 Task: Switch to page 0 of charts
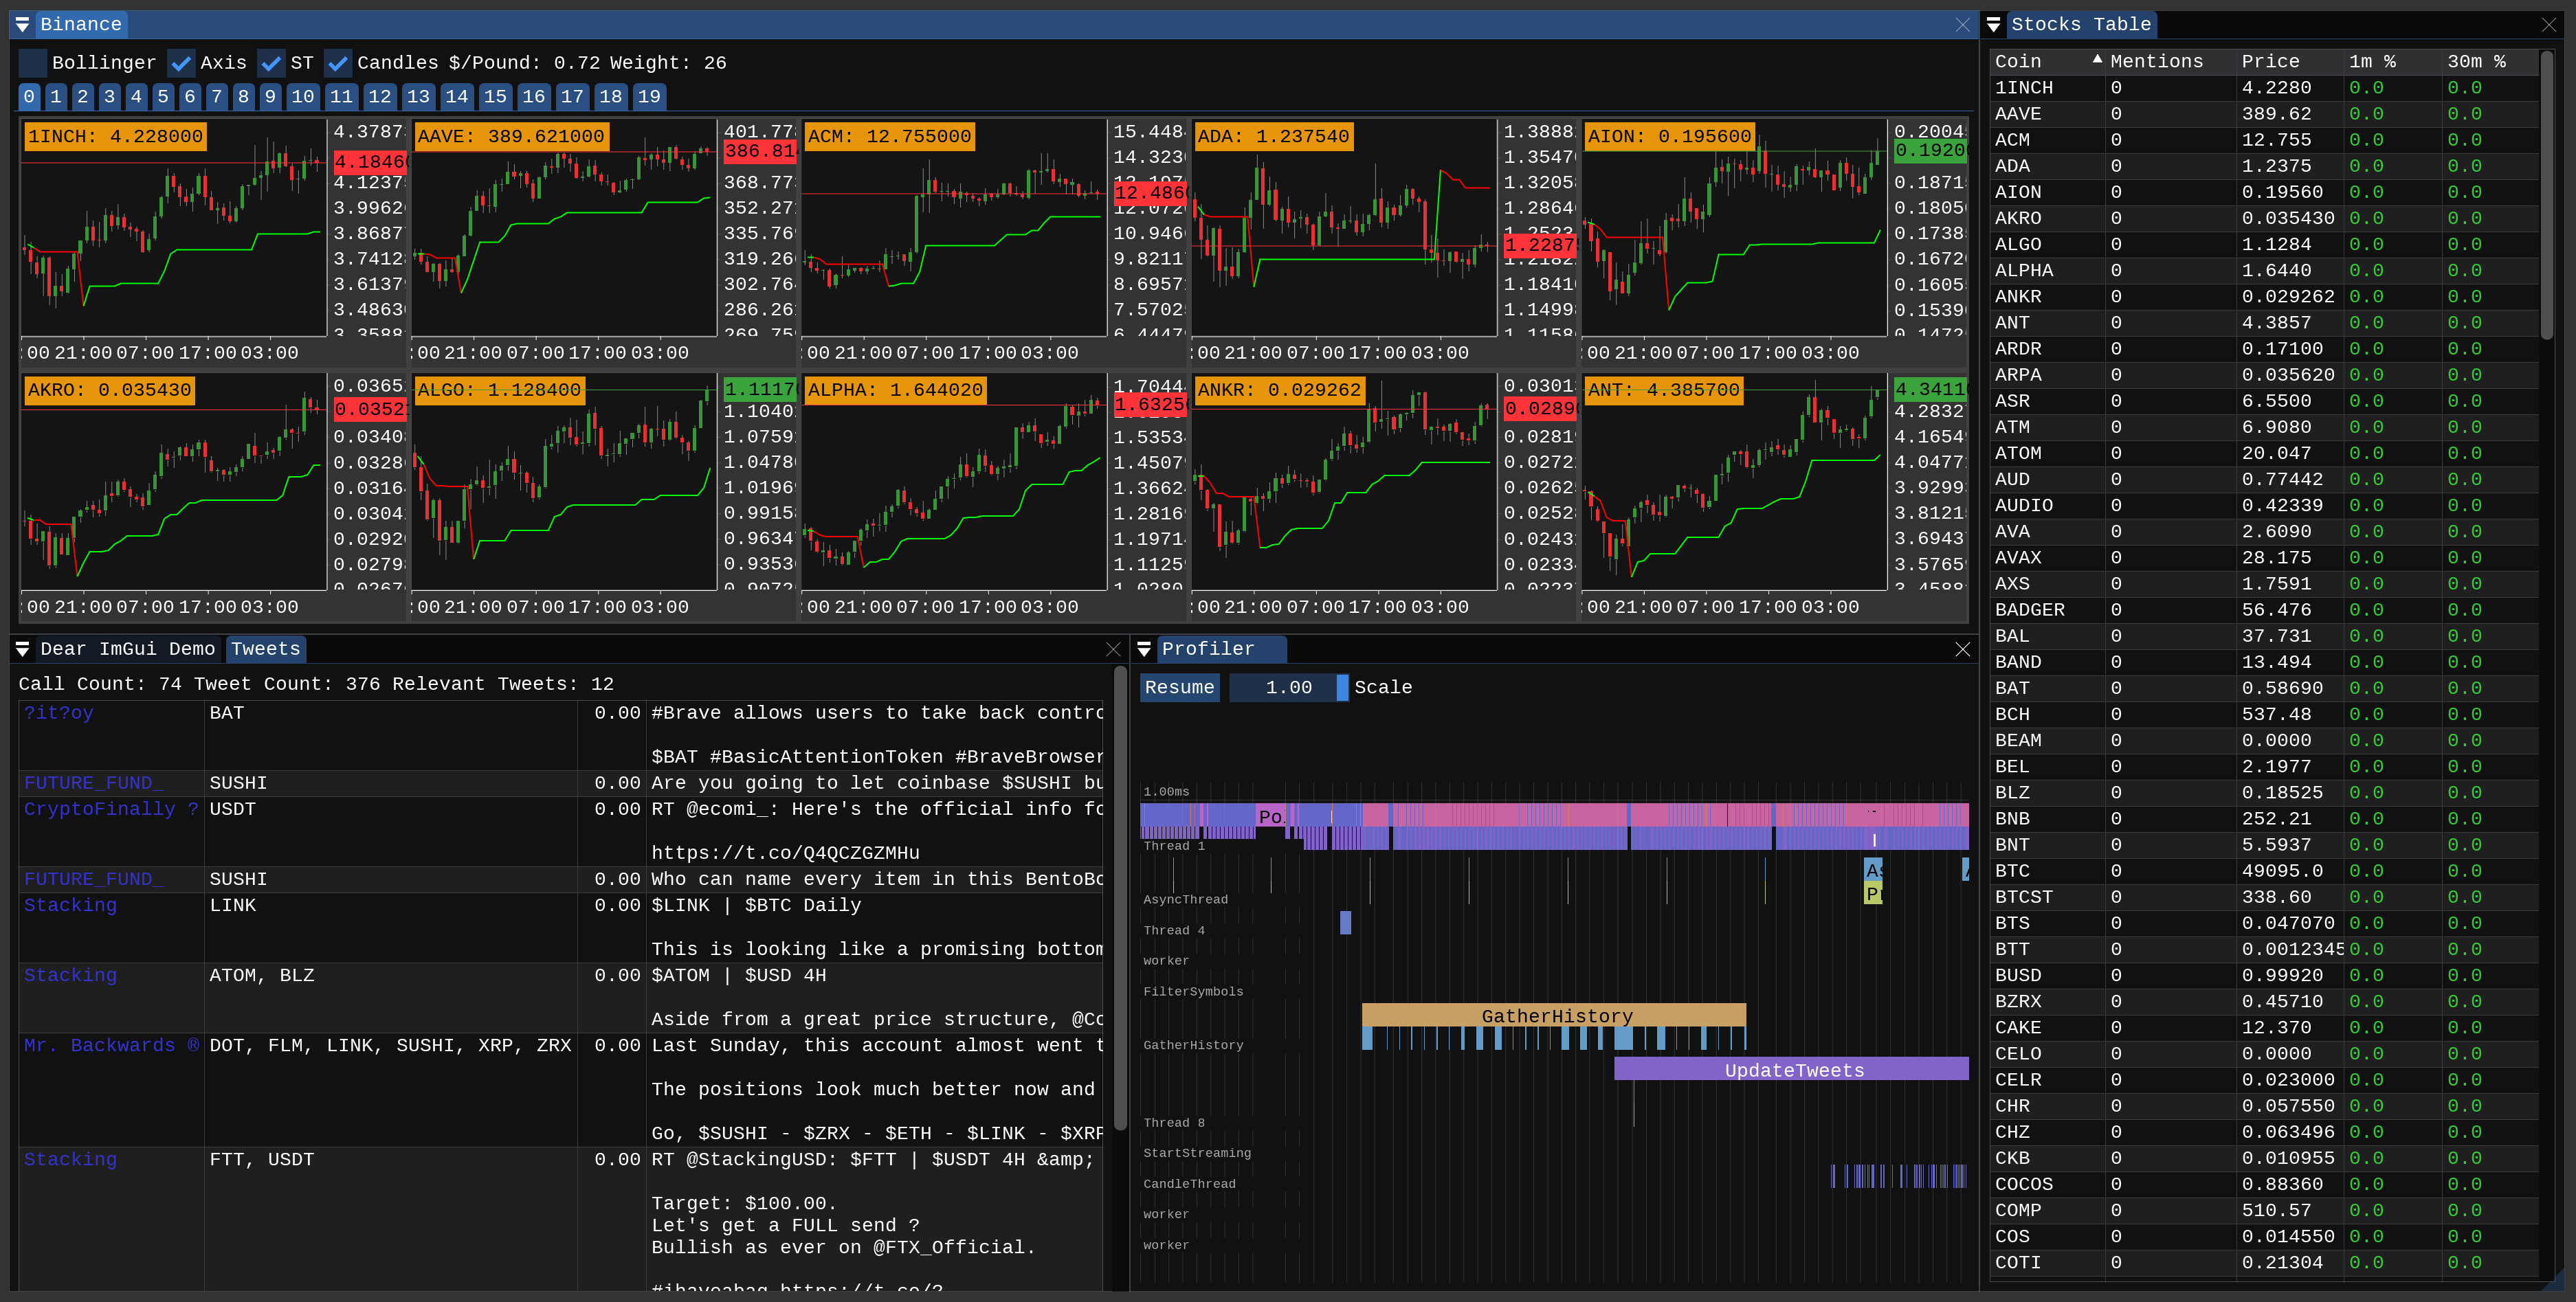[x=29, y=97]
